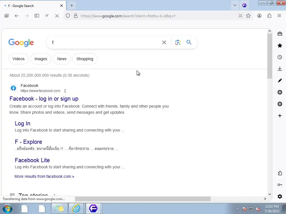286x214 pixels.
Task: Click the Action Center flag tray icon
Action: pos(244,209)
